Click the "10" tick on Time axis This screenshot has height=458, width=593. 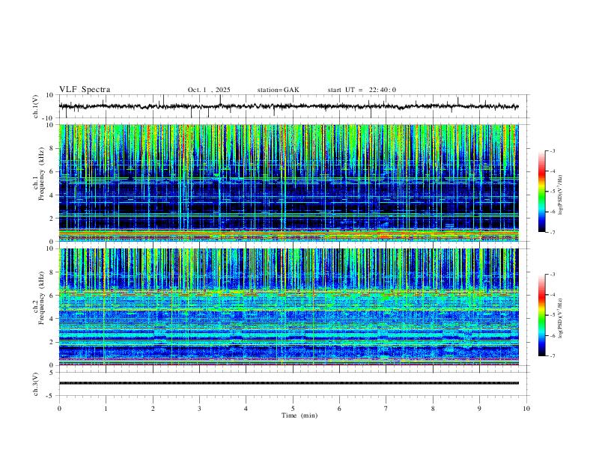[526, 409]
